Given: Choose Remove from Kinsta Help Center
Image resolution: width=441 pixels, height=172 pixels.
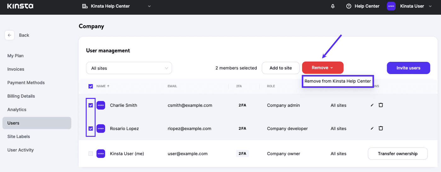Looking at the screenshot, I should click(x=338, y=81).
